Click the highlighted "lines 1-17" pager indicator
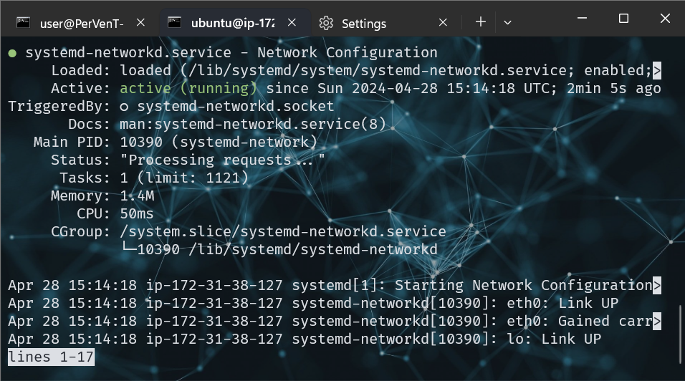Viewport: 685px width, 381px height. pyautogui.click(x=51, y=357)
